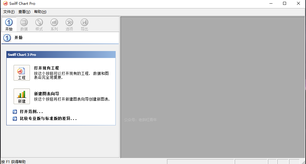This screenshot has width=306, height=164.
Task: Click the 新建图表向导 heading text
Action: pos(47,94)
